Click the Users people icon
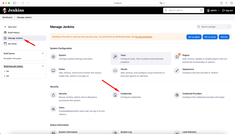The height and width of the screenshot is (134, 235). (53, 109)
